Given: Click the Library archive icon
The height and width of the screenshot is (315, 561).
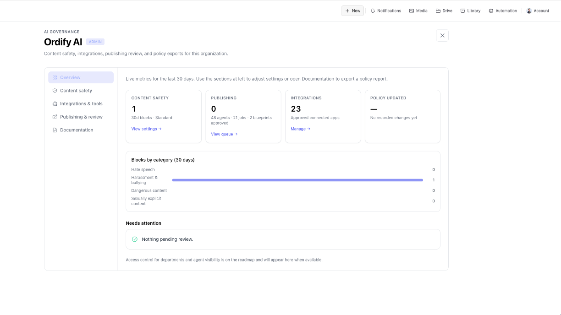Looking at the screenshot, I should [x=463, y=11].
